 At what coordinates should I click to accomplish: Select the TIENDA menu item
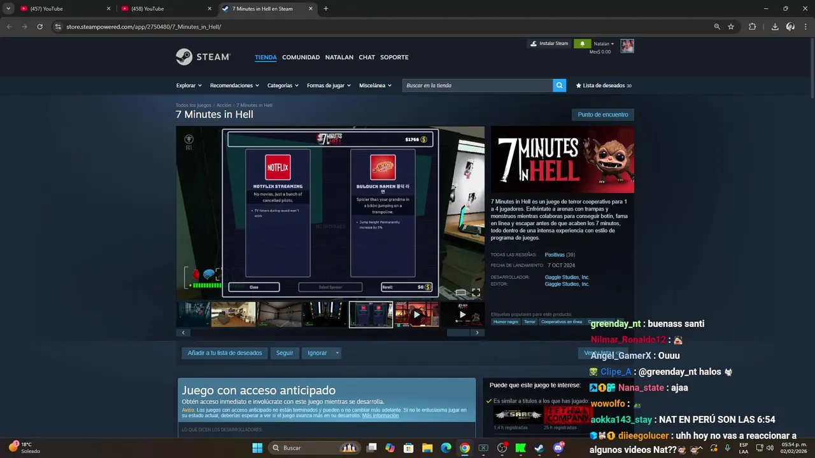266,57
